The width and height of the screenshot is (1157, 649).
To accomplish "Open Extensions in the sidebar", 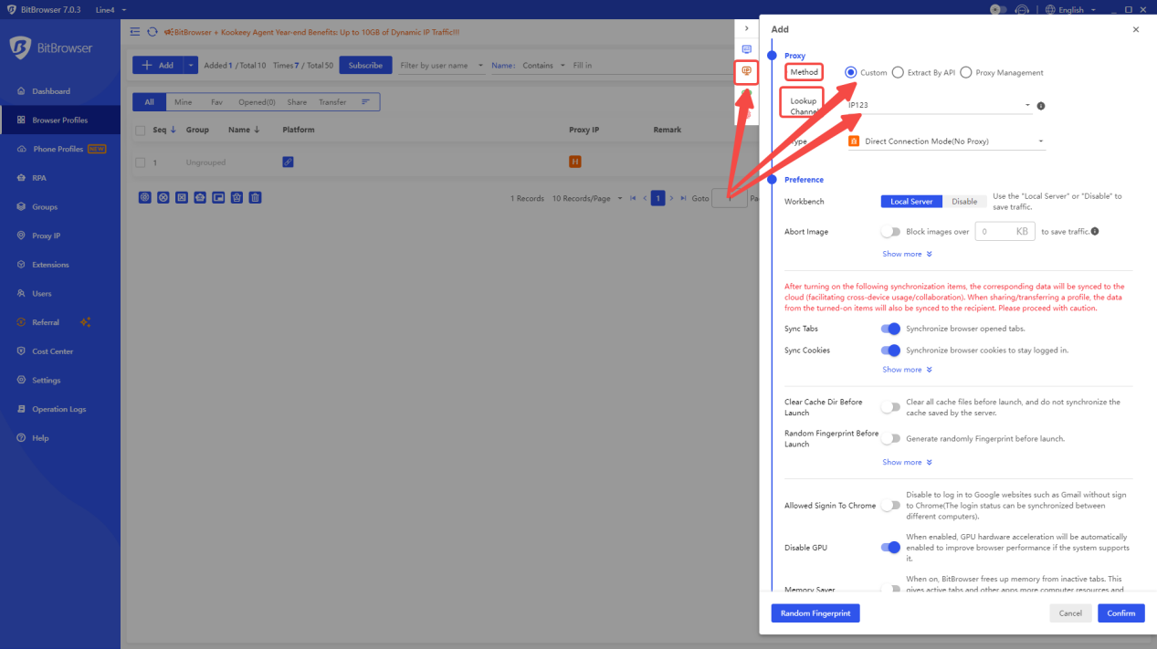I will (50, 265).
